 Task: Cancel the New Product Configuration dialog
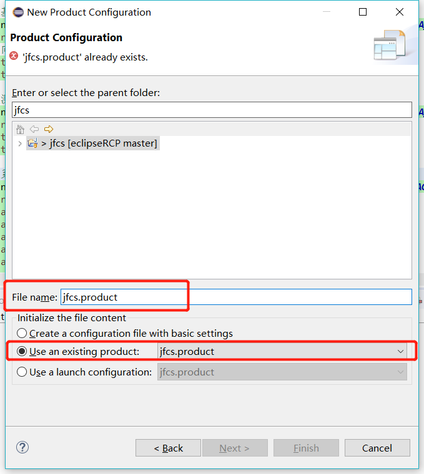[x=377, y=448]
